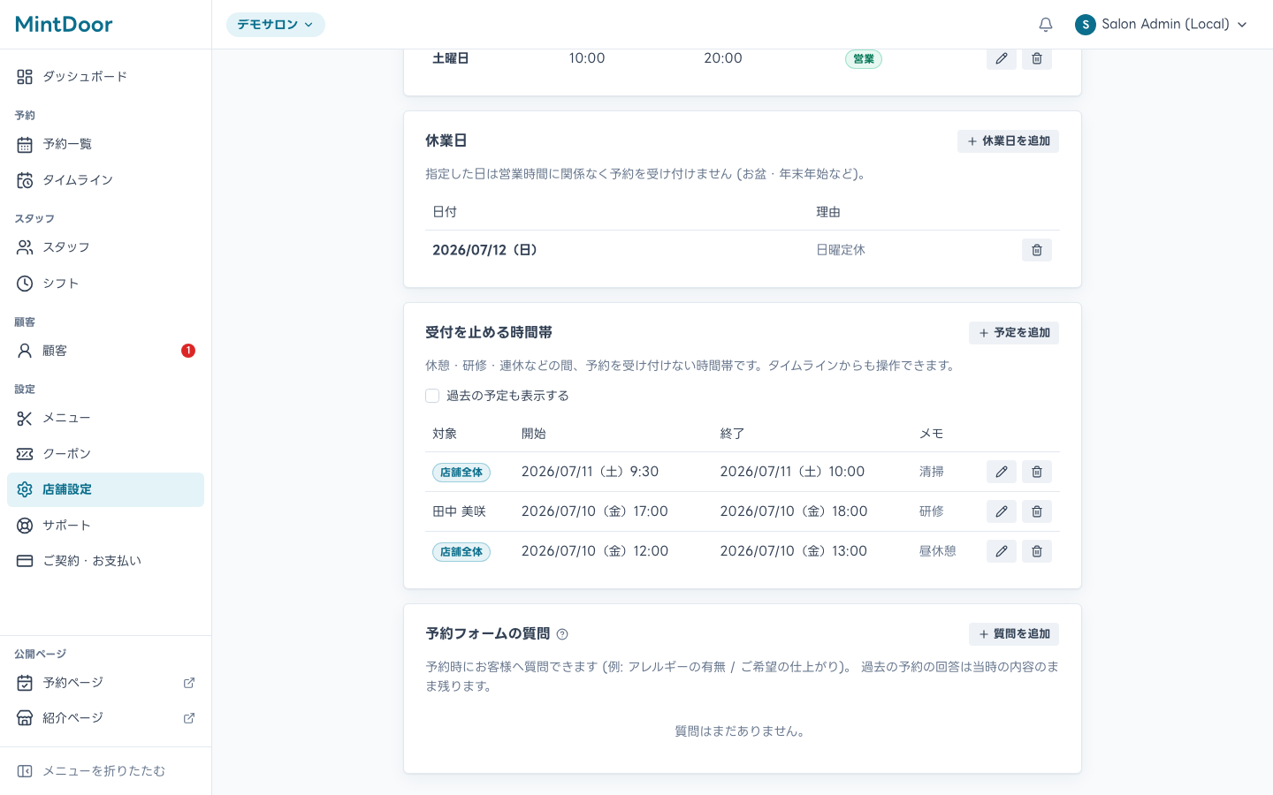Delete the 研修 blocked time entry

tap(1037, 511)
